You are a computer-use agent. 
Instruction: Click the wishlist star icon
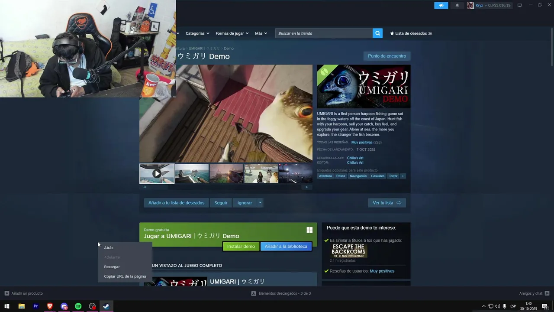(392, 33)
